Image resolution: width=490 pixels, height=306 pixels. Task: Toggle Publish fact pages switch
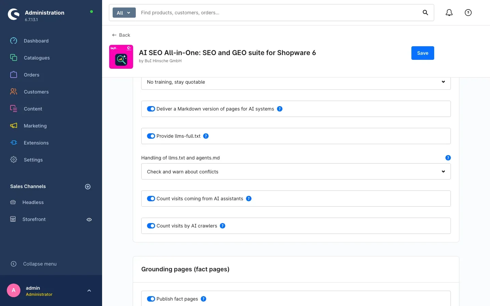coord(151,299)
